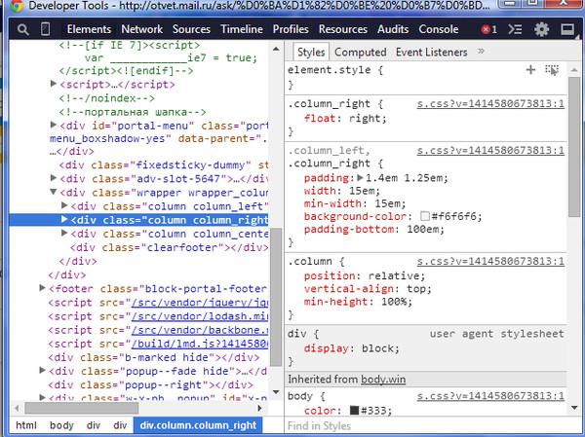Toggle the mobile device mode icon
Viewport: 585px width, 437px height.
pos(46,29)
